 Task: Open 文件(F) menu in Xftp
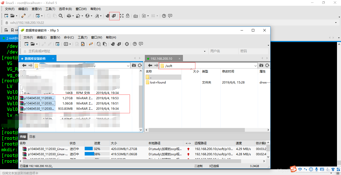[28, 37]
